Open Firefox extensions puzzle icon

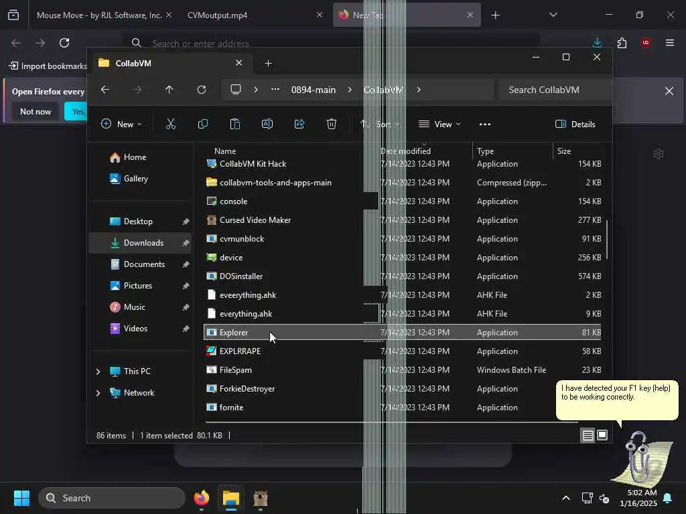pyautogui.click(x=622, y=43)
